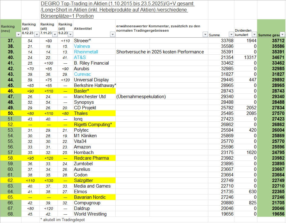Screen dimensions: 286x223
Task: Select the Elmos stock cell
Action: point(94,192)
